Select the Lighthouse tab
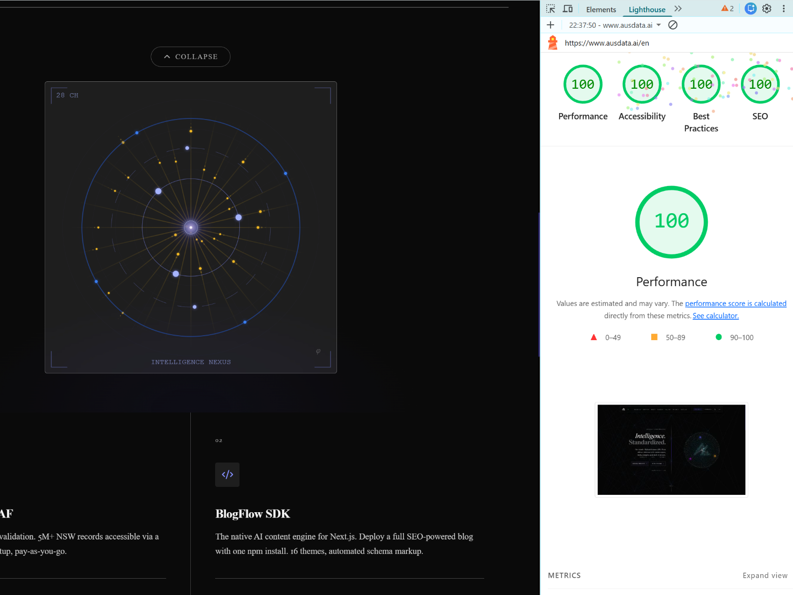Viewport: 793px width, 595px height. click(x=647, y=9)
